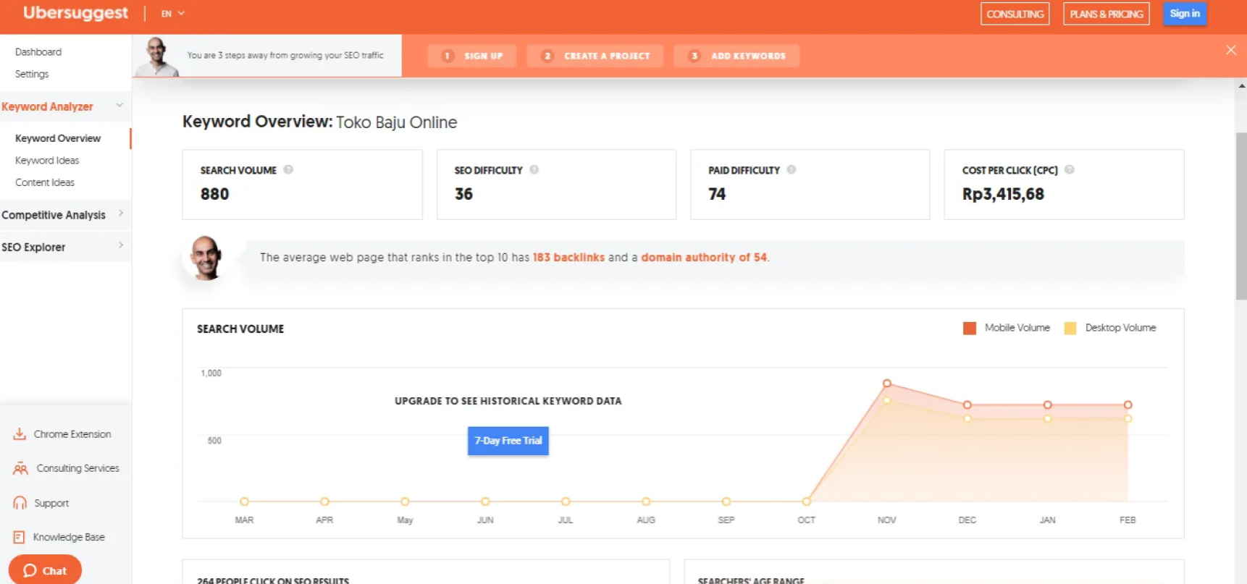Image resolution: width=1247 pixels, height=584 pixels.
Task: Click the Ubersuggest logo
Action: point(75,13)
